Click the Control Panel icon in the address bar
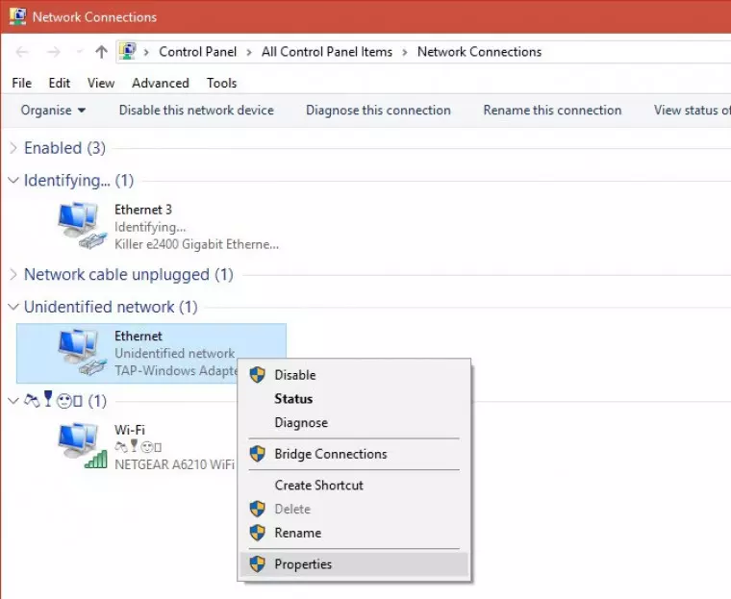731x599 pixels. pos(128,52)
